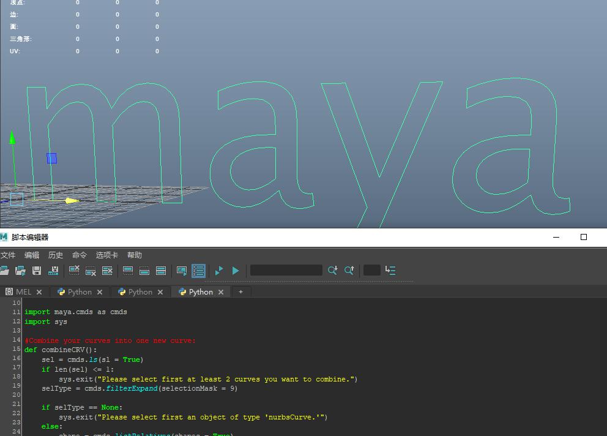Screen dimensions: 607x436
Task: Add a new script tab with plus
Action: [240, 292]
